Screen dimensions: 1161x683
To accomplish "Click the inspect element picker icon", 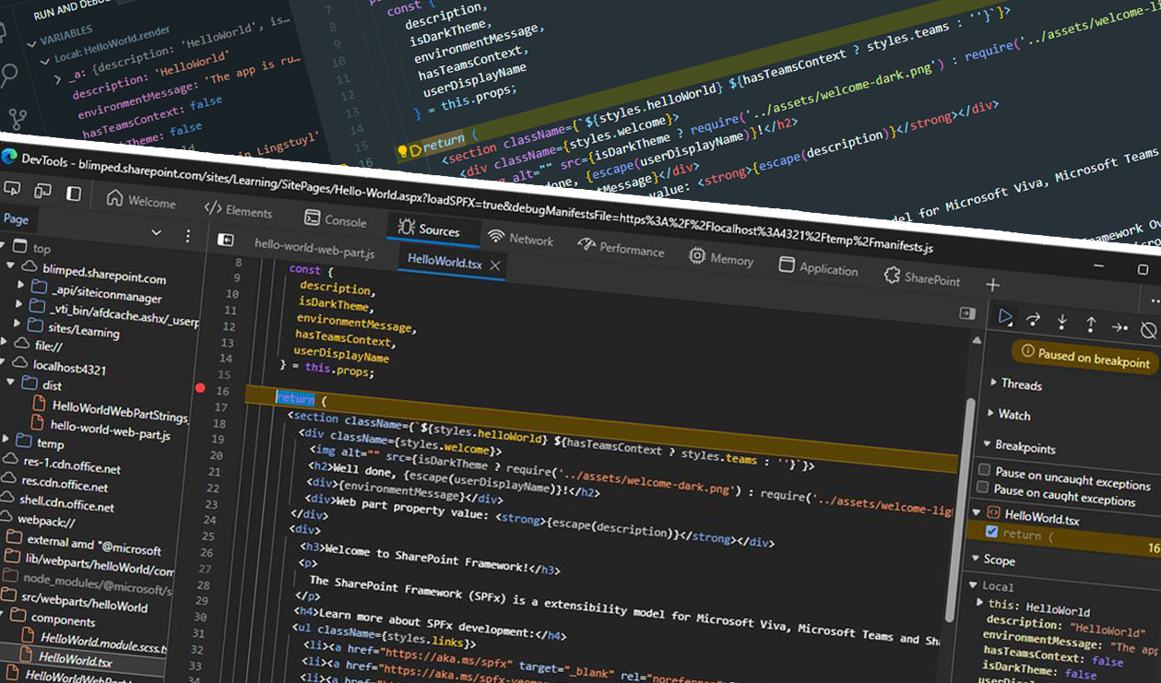I will pyautogui.click(x=13, y=188).
